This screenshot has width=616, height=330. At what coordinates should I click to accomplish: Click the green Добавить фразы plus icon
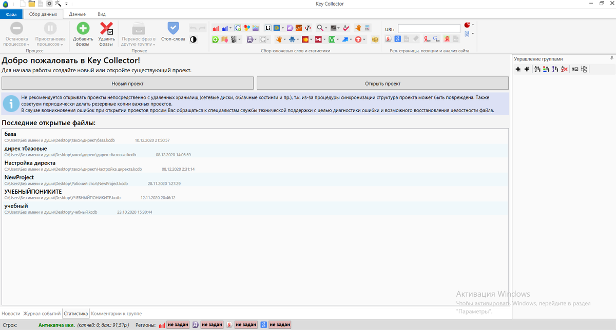[83, 28]
